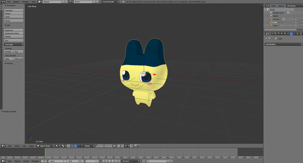Click the Join button

click(x=14, y=41)
